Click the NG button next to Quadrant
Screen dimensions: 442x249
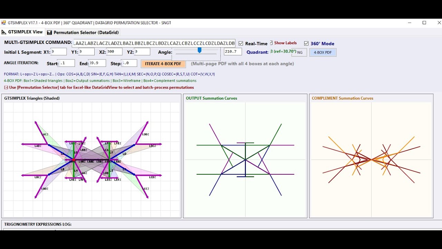(x=299, y=53)
